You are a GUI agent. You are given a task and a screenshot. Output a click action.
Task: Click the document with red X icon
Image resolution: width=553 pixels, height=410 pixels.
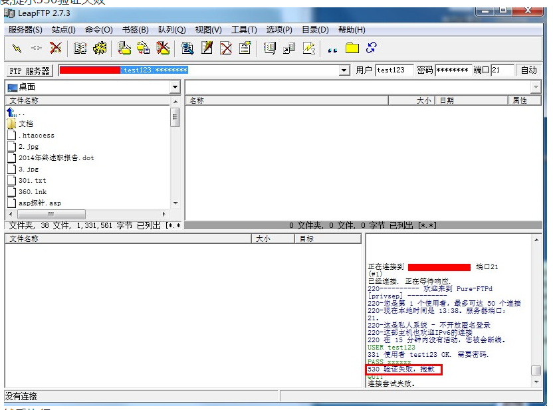coord(226,48)
